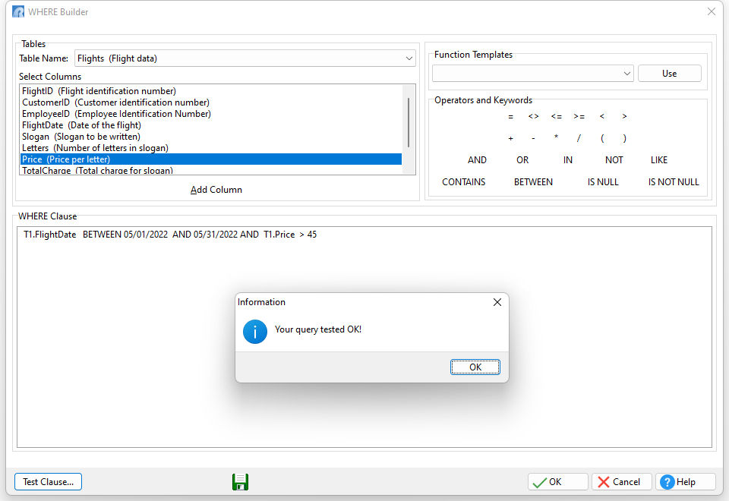The height and width of the screenshot is (501, 729).
Task: Close the WHERE Builder window
Action: 711,11
